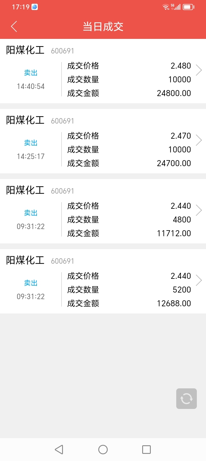Image resolution: width=206 pixels, height=461 pixels.
Task: Open the trade with amount 11712.00
Action: [103, 211]
